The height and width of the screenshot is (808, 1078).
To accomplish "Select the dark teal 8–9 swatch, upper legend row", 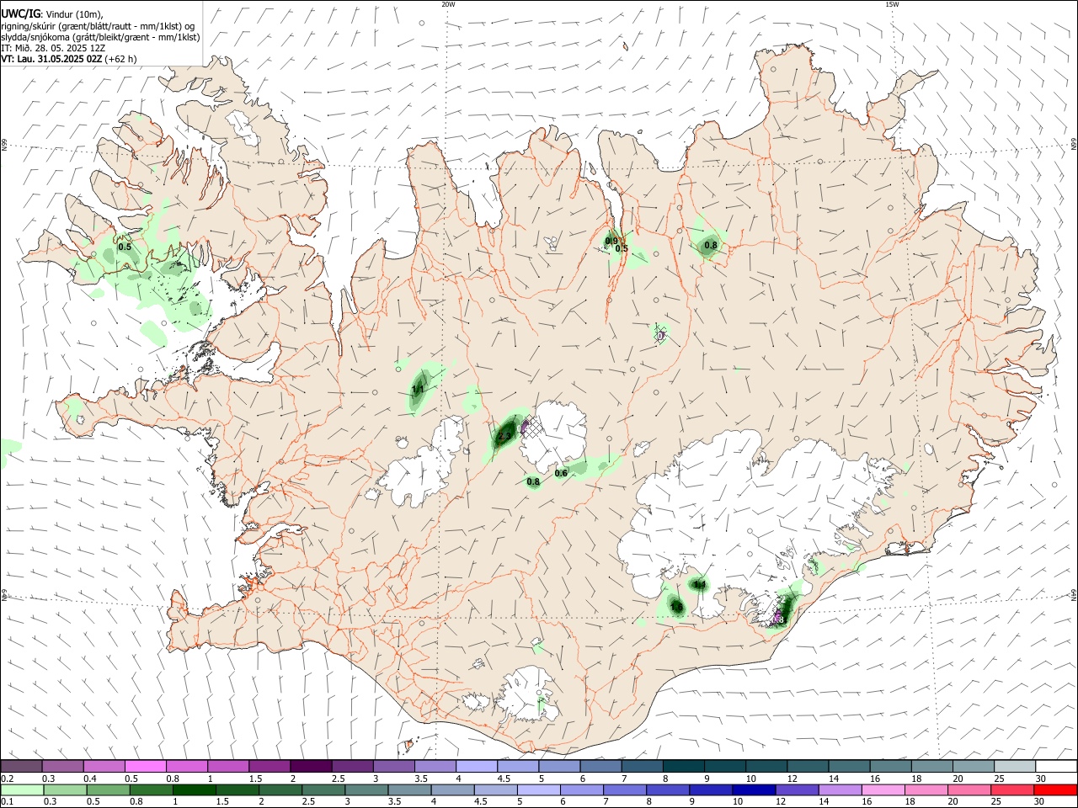I will click(682, 766).
